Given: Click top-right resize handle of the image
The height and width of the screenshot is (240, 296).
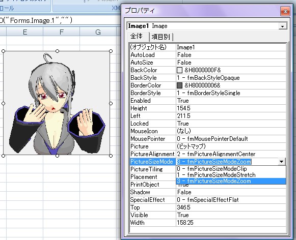Looking at the screenshot, I should coord(111,51).
